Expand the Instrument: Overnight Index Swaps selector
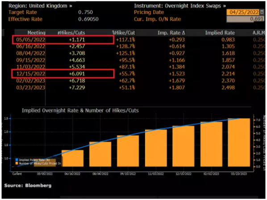This screenshot has width=267, height=200. pyautogui.click(x=180, y=6)
